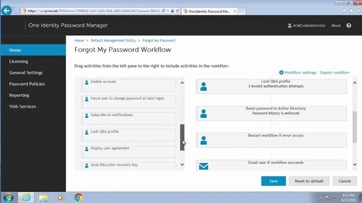Click the Default Management Policy breadcrumb

[113, 40]
